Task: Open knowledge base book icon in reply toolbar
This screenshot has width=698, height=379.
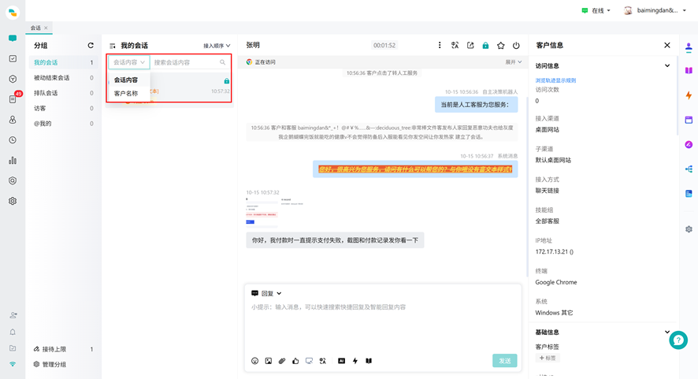Action: pos(369,361)
